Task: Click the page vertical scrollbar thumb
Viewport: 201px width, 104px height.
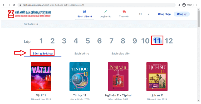Action: pos(199,19)
